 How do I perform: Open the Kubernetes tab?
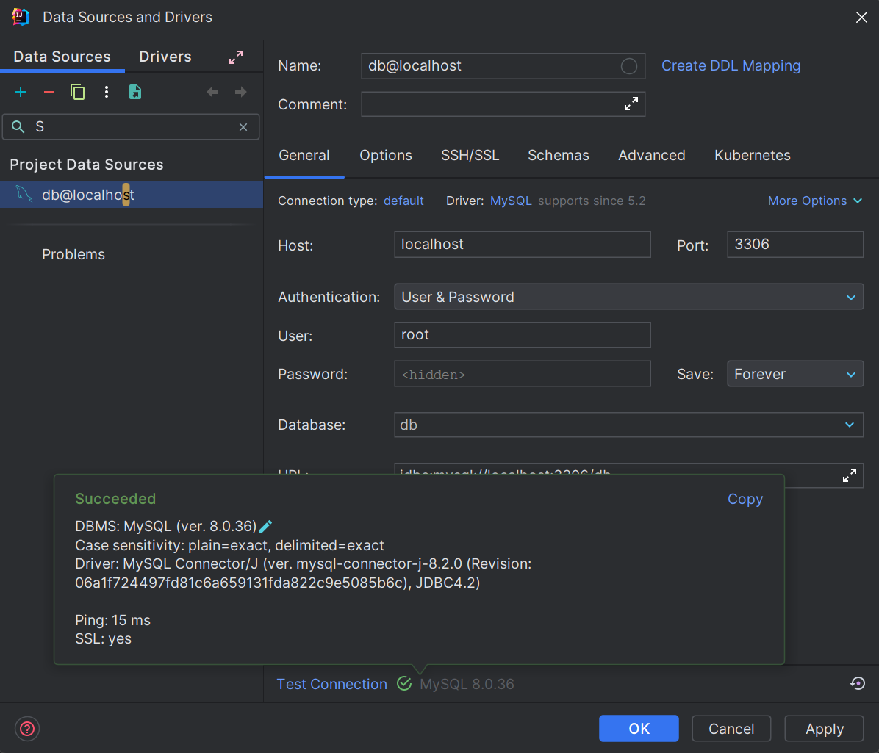click(753, 155)
